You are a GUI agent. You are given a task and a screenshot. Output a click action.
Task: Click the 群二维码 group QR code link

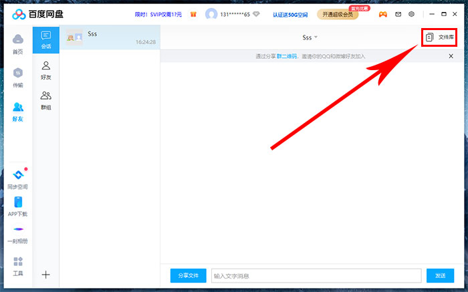pyautogui.click(x=287, y=56)
